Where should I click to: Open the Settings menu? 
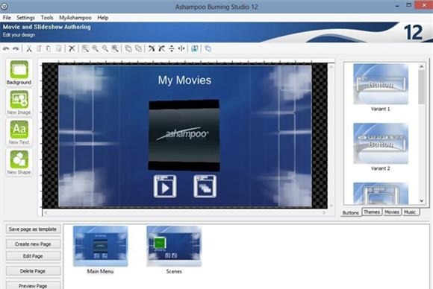tap(25, 18)
